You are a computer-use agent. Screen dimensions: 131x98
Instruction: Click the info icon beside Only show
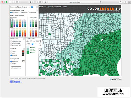click(24, 39)
